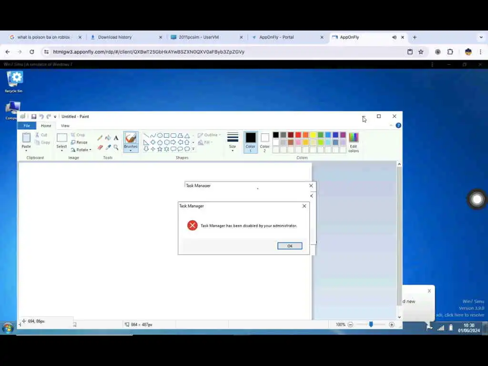The image size is (488, 366).
Task: Click the taskbar clock showing 10:30
Action: click(x=469, y=328)
